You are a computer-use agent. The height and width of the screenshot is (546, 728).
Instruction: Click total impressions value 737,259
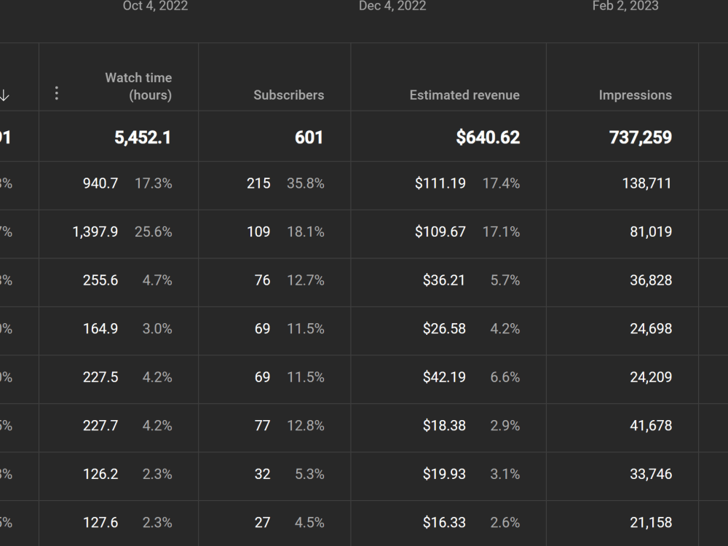pyautogui.click(x=640, y=138)
